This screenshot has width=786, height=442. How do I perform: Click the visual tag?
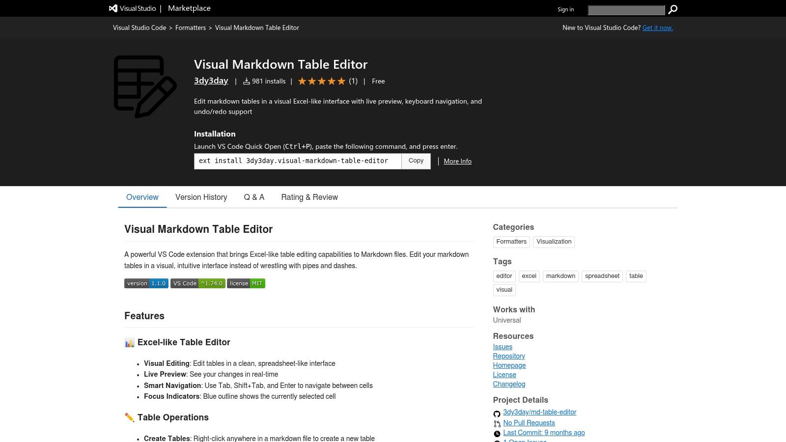click(504, 290)
